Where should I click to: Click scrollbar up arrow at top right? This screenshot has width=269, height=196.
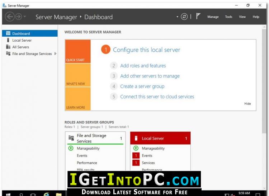pyautogui.click(x=264, y=27)
